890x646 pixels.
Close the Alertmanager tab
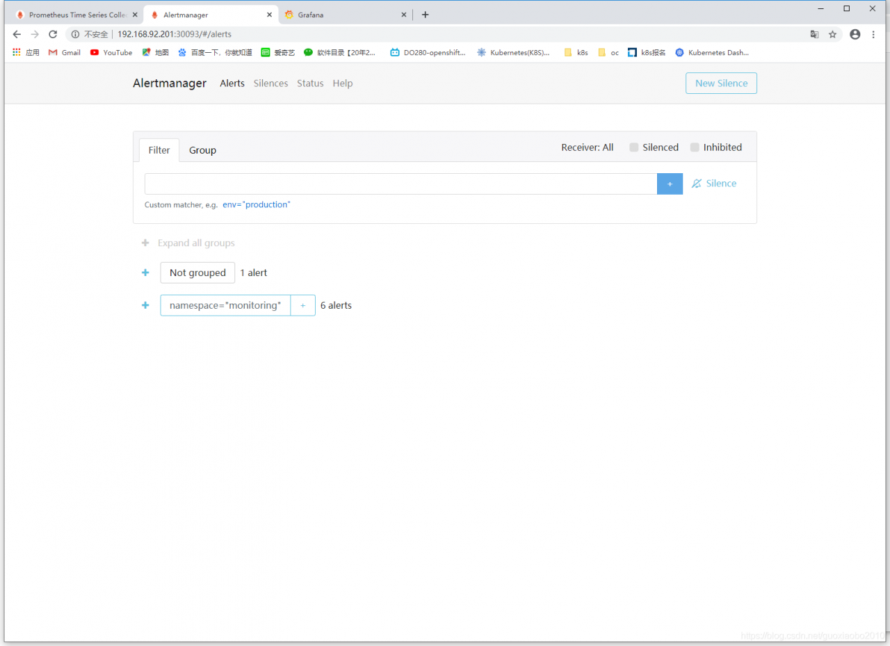(x=269, y=15)
